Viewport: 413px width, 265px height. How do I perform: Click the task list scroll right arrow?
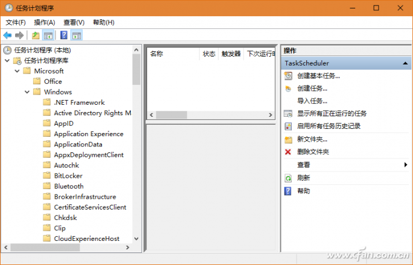click(270, 115)
